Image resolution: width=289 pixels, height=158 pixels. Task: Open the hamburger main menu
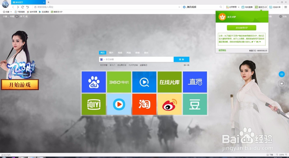click(286, 7)
